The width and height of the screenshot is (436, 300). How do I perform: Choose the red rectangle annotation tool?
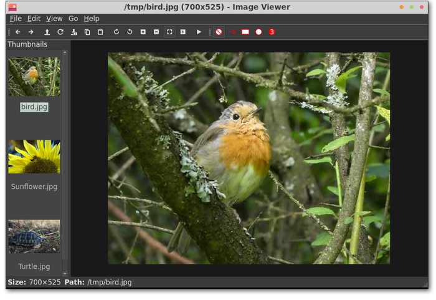click(x=245, y=32)
